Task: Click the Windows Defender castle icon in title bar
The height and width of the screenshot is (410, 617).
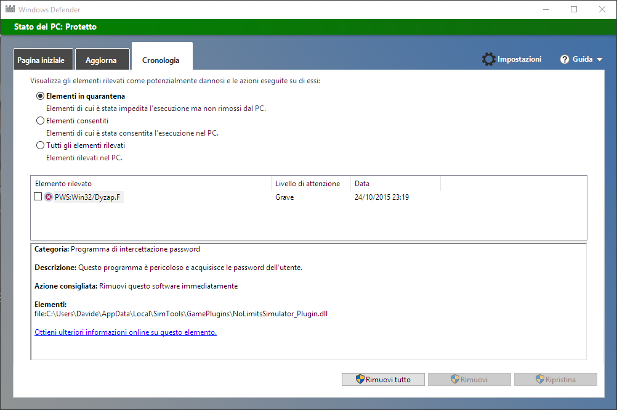Action: pos(10,9)
